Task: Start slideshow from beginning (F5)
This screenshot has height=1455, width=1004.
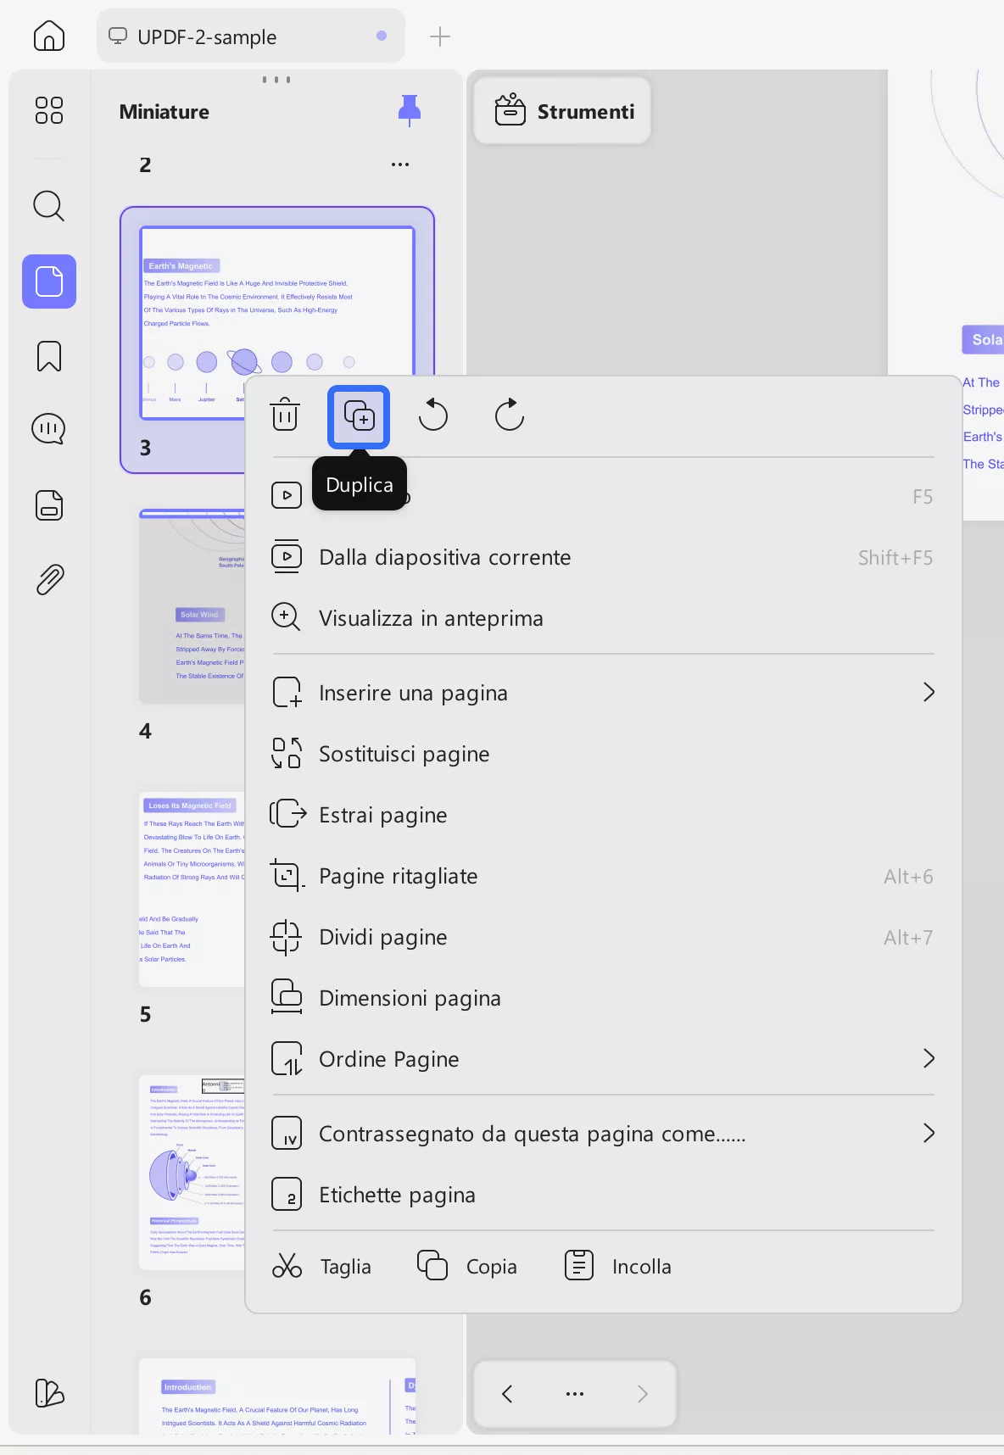Action: 603,496
